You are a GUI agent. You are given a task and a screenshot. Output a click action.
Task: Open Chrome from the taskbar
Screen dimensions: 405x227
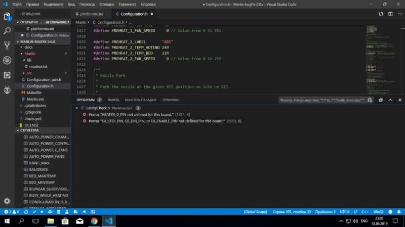[94, 221]
